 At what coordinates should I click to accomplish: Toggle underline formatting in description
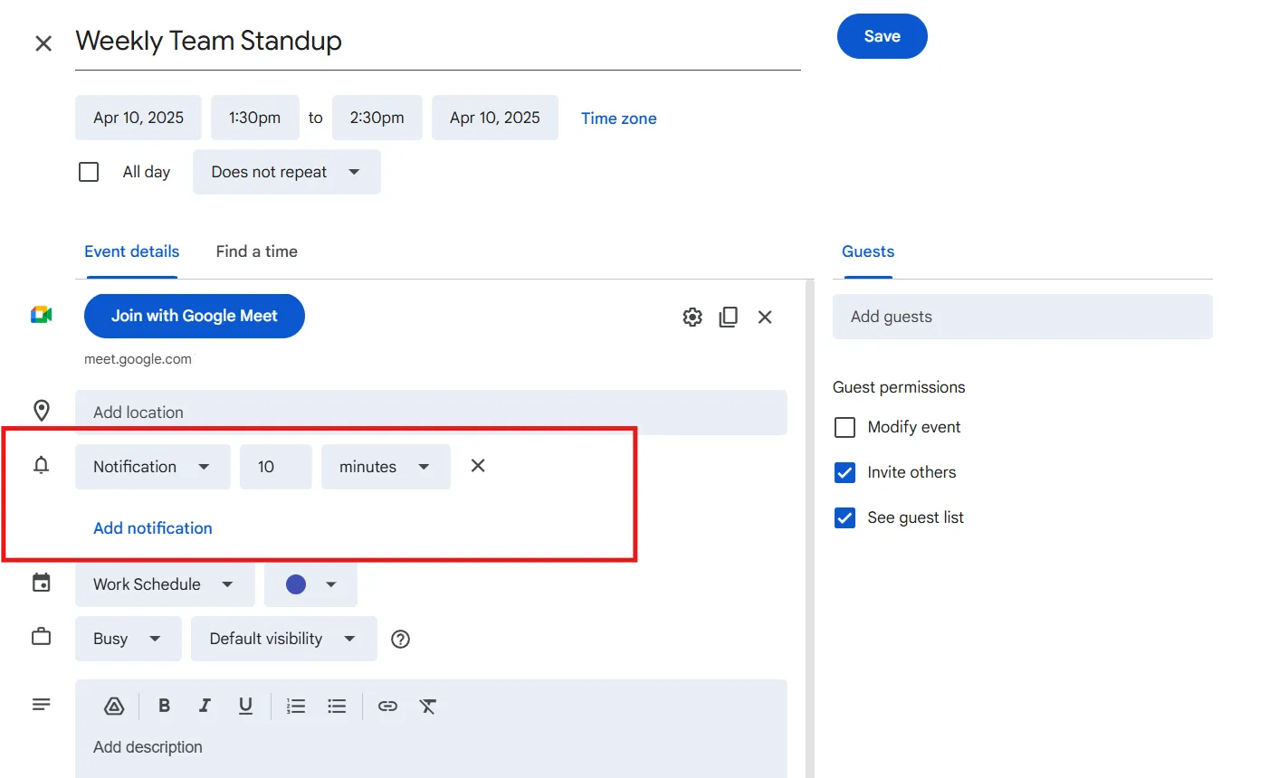point(245,707)
